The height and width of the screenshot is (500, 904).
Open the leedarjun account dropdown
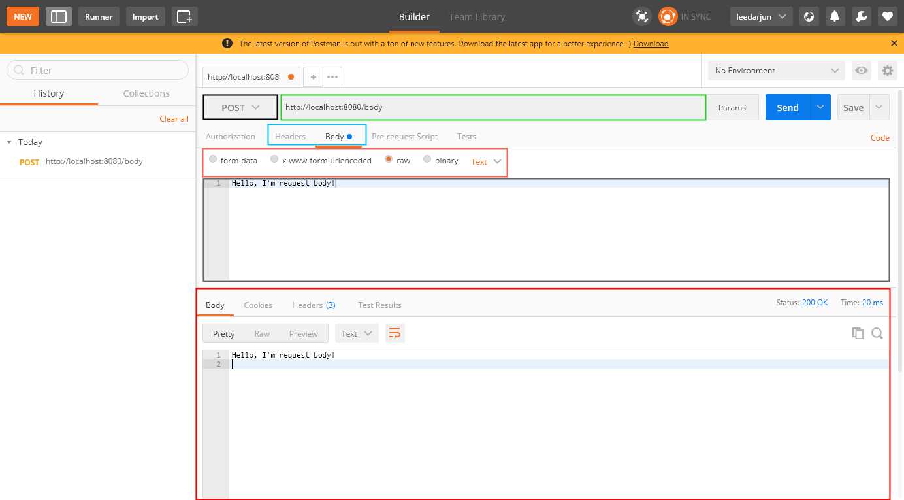760,16
